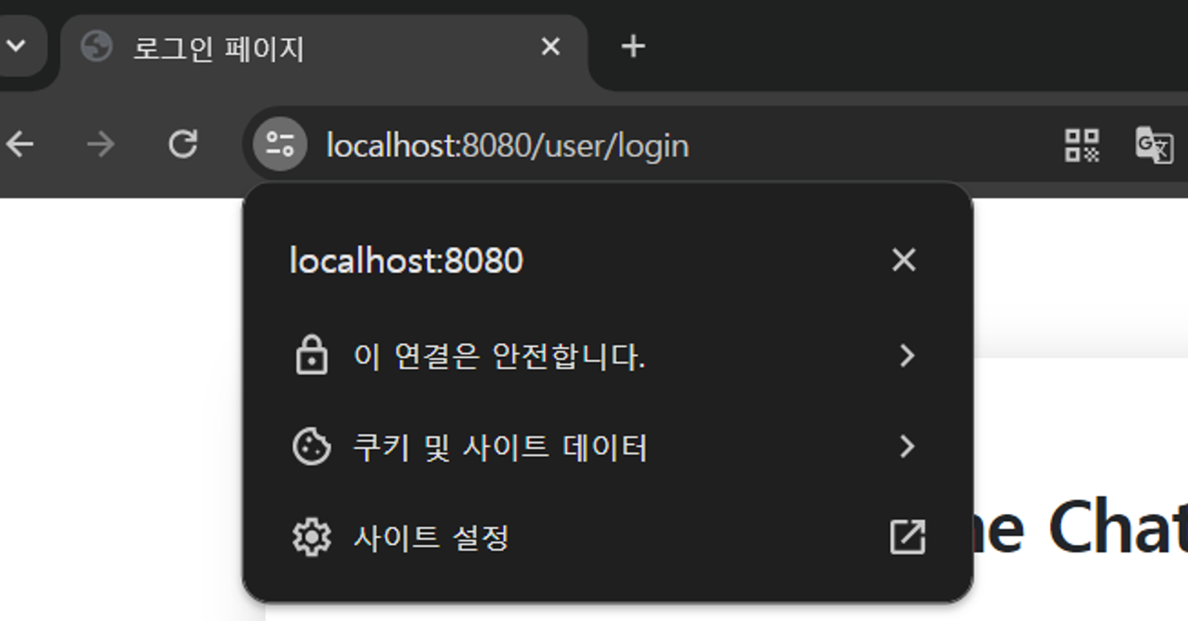Screen dimensions: 1188x621
Task: Click the site information icon in address bar
Action: click(x=280, y=144)
